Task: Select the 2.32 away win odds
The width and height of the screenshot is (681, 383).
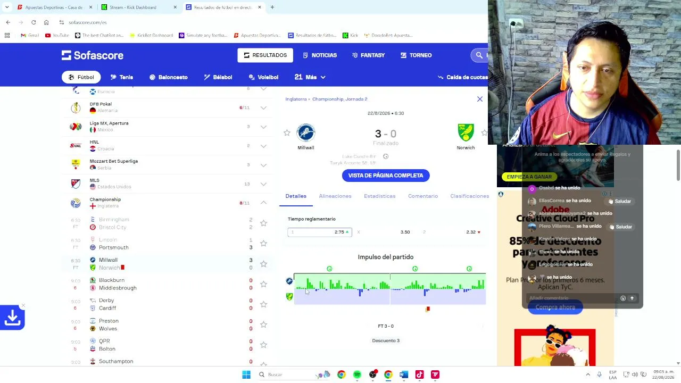Action: 452,232
